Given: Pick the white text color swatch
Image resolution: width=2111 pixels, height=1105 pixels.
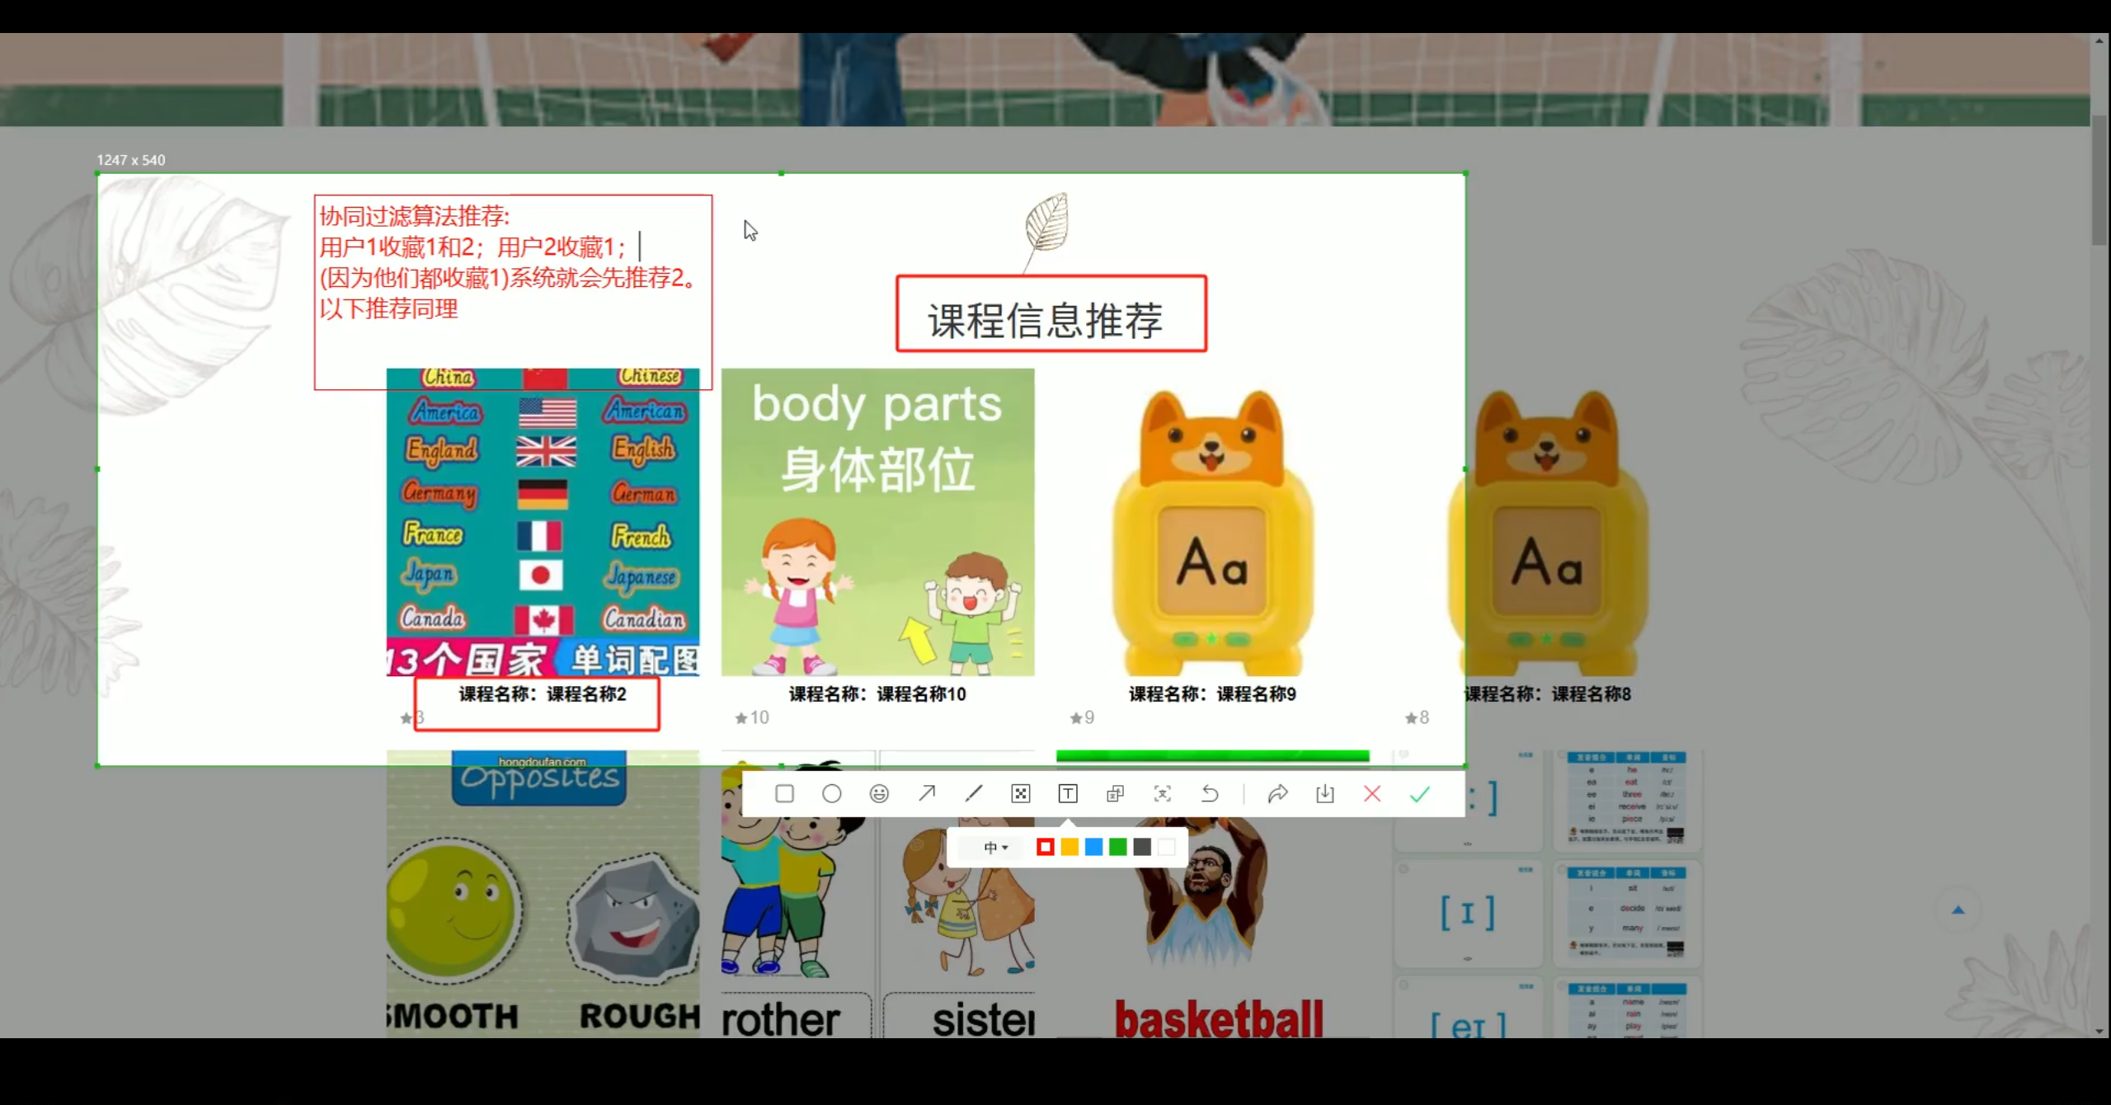Looking at the screenshot, I should [1167, 847].
